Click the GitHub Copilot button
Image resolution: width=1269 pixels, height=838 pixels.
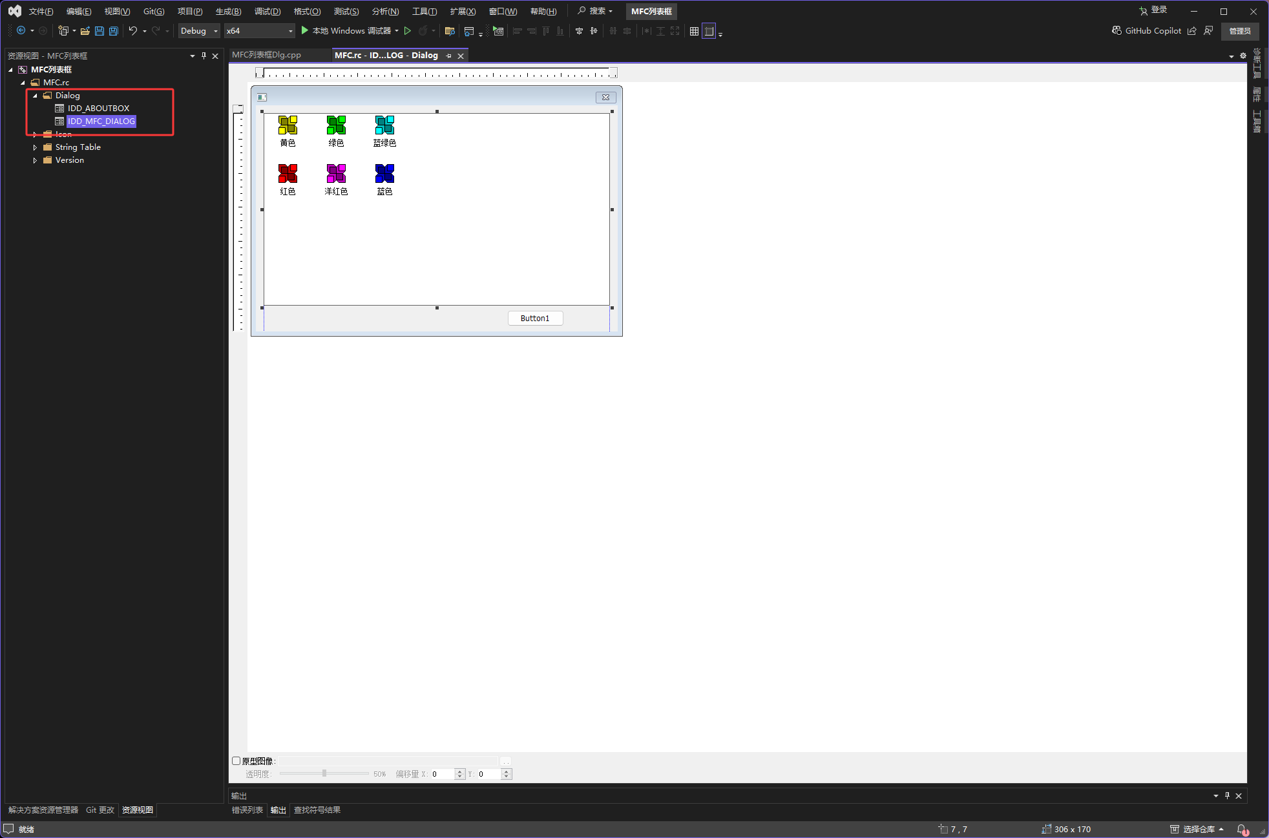point(1146,31)
